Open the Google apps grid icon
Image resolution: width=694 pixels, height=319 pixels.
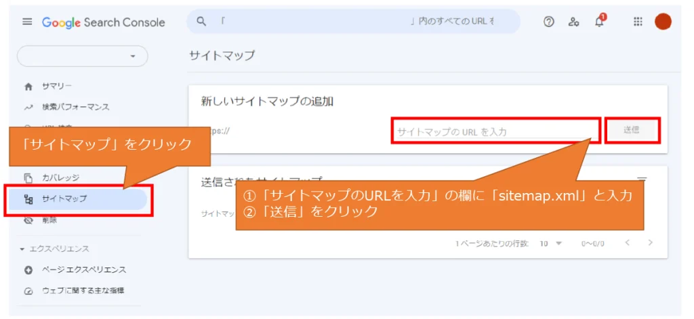[x=638, y=22]
